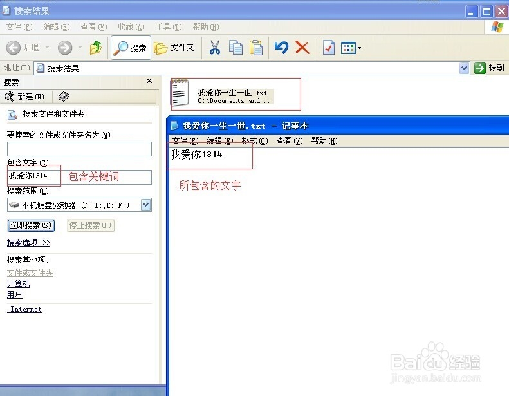The width and height of the screenshot is (509, 396).
Task: Click the address bar search results icon
Action: tap(41, 68)
